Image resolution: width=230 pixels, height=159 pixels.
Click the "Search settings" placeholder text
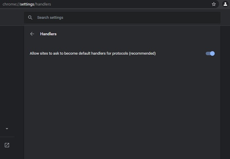(x=50, y=17)
